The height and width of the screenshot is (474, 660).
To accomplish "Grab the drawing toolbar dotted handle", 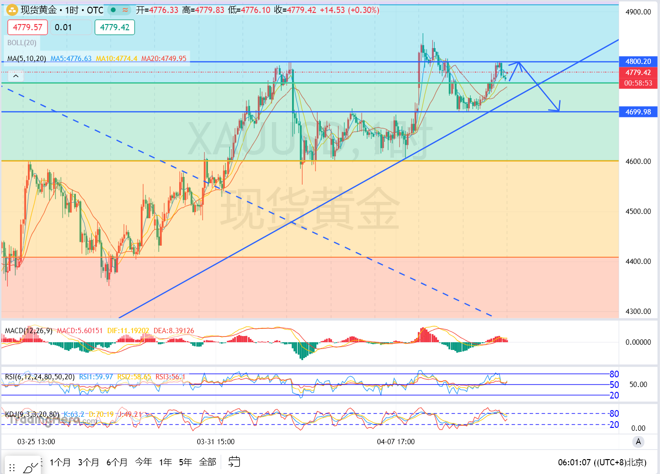I will pyautogui.click(x=12, y=467).
